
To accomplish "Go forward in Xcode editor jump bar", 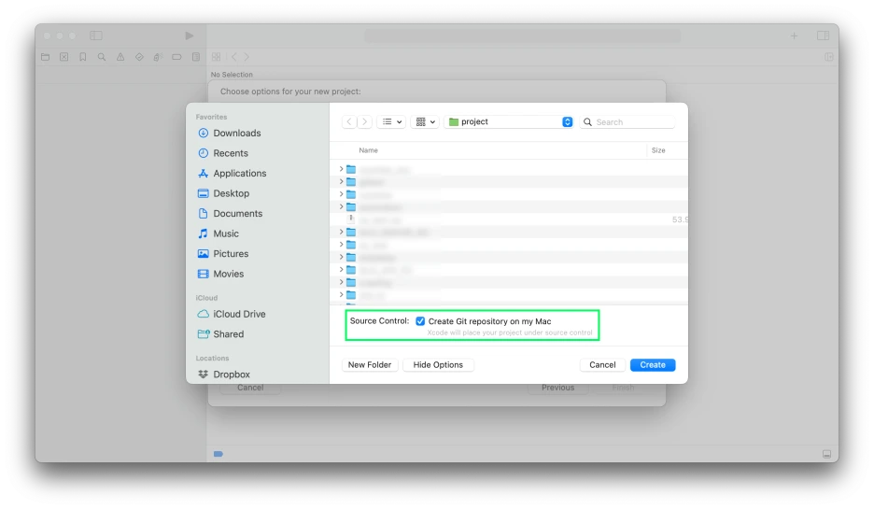I will point(247,57).
